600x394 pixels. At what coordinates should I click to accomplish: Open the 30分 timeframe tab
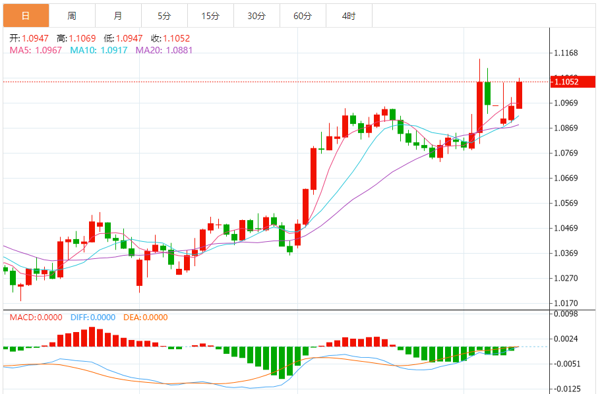pos(256,16)
